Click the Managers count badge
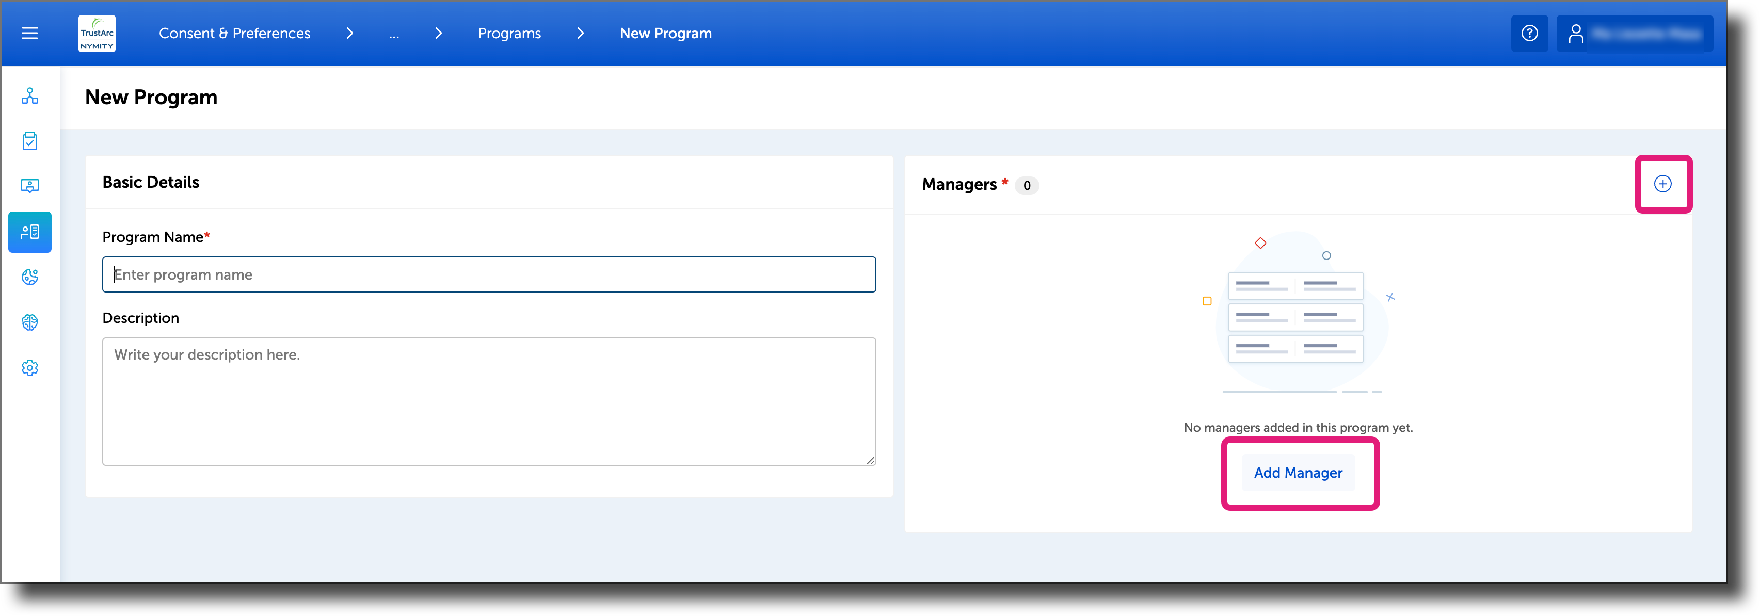This screenshot has width=1760, height=616. click(1026, 186)
